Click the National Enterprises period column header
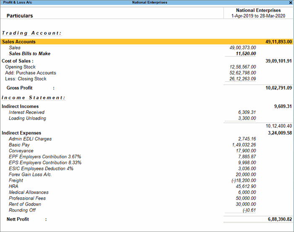Screen dimensions: 294x232 [x=258, y=13]
